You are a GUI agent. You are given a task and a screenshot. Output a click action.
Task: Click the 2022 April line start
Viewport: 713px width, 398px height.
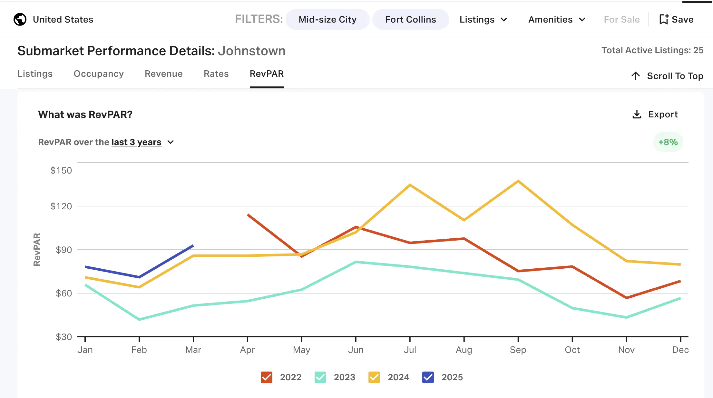tap(248, 215)
